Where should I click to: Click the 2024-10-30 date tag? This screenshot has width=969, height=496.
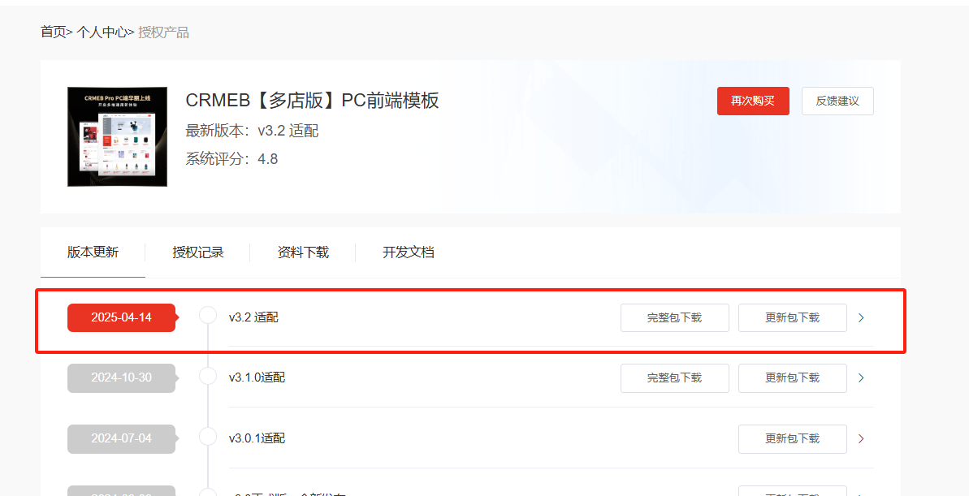click(x=122, y=377)
